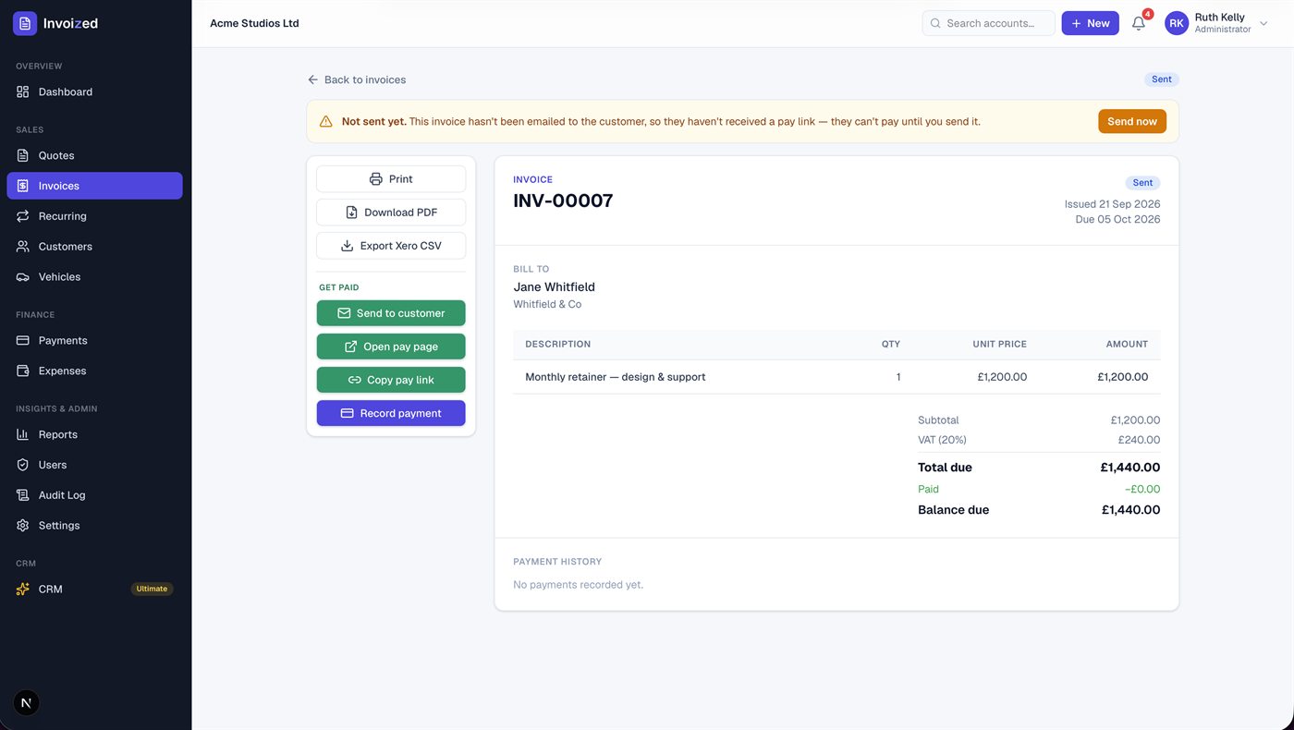The height and width of the screenshot is (730, 1294).
Task: Open the Customers page
Action: coord(94,247)
